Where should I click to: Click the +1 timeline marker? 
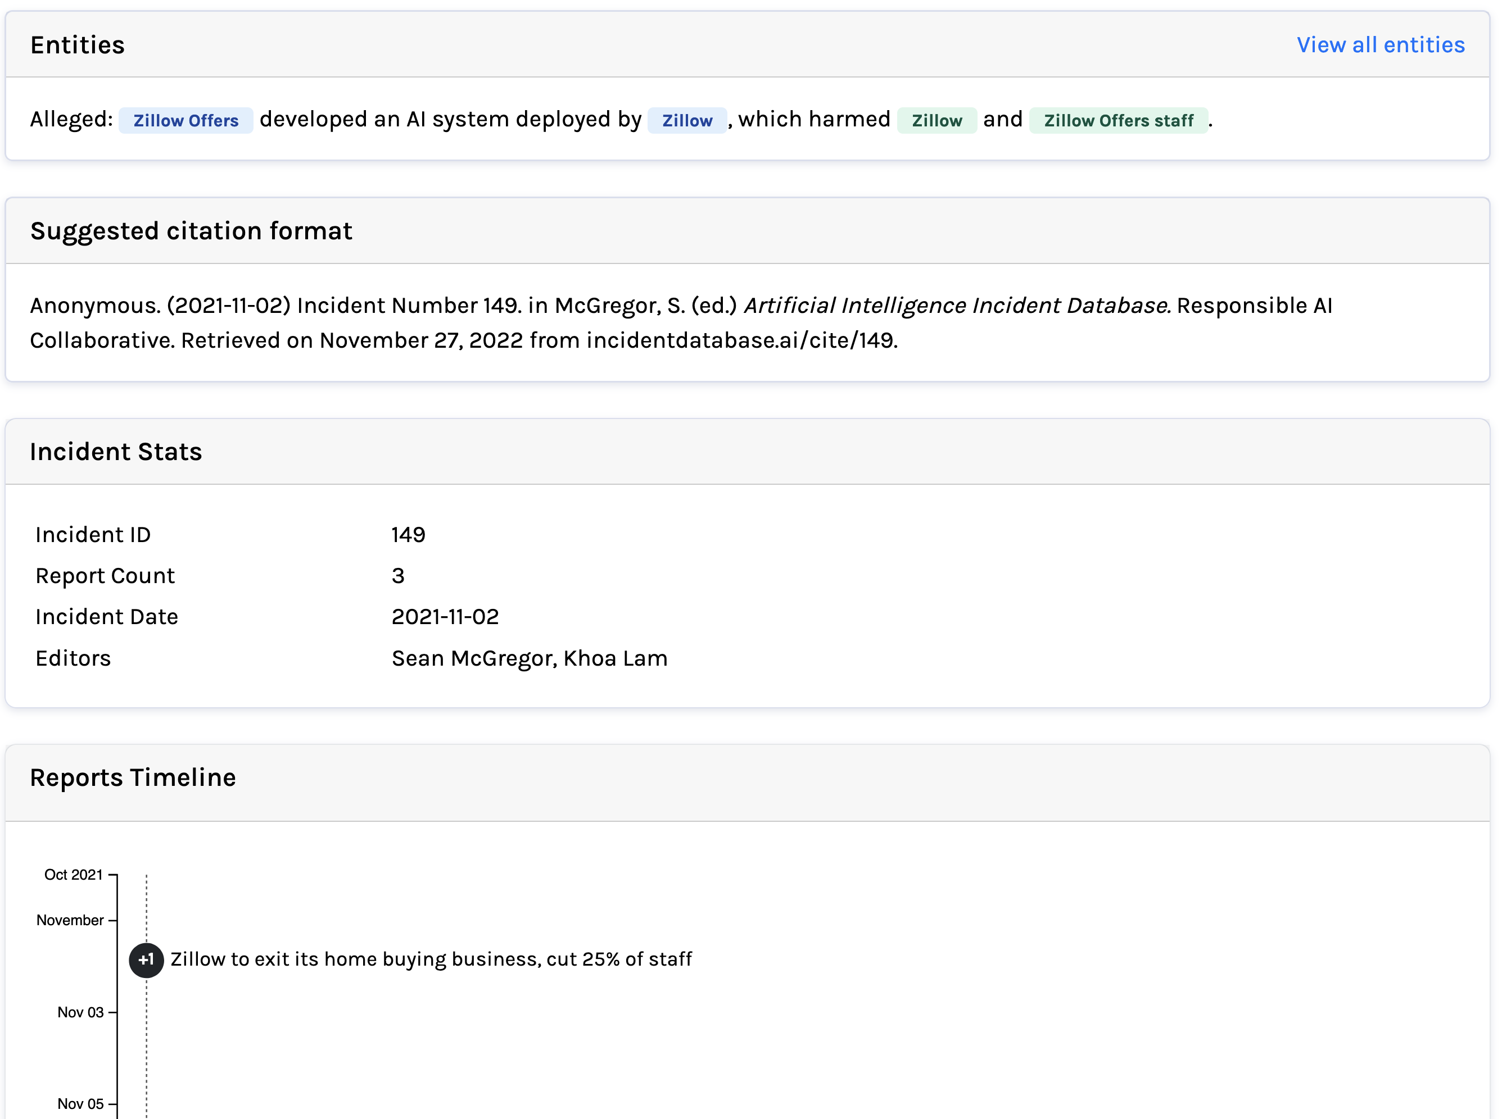point(146,960)
